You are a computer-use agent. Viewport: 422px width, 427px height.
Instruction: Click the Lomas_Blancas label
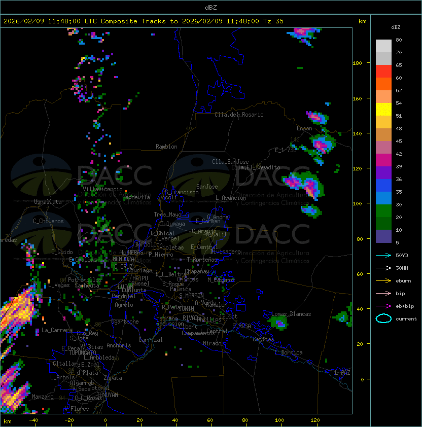click(x=291, y=314)
